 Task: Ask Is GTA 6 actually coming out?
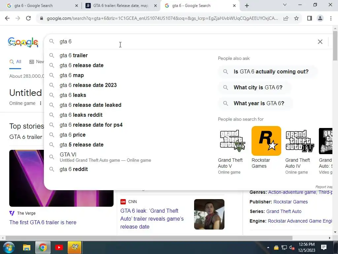click(267, 71)
